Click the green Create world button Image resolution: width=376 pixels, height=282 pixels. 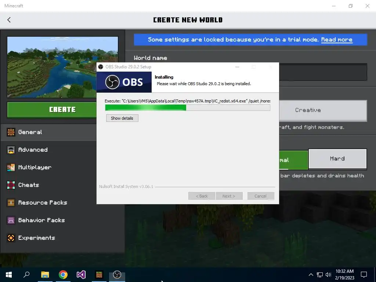pyautogui.click(x=52, y=110)
